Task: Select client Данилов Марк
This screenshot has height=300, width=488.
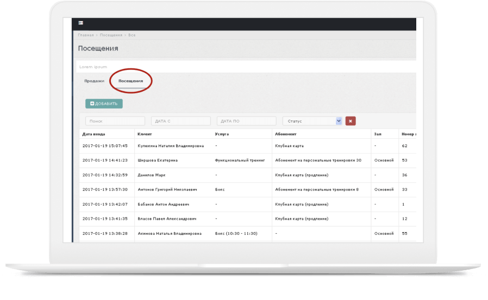Action: (152, 175)
